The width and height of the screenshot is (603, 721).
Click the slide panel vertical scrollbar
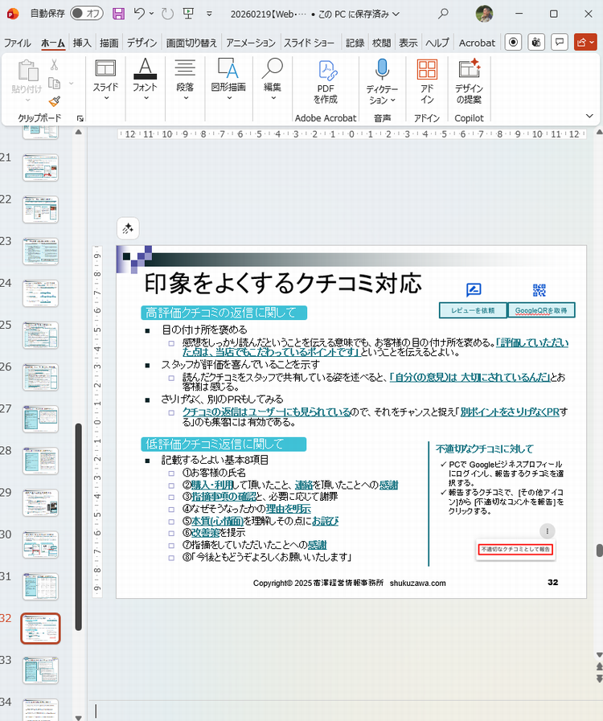[x=78, y=522]
